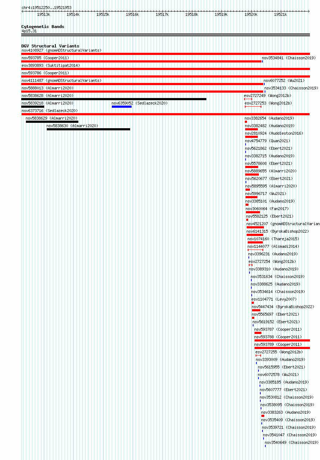This screenshot has height=460, width=320.
Task: Click nsv3538095 (Chaisson2019) label
Action: tap(288, 405)
